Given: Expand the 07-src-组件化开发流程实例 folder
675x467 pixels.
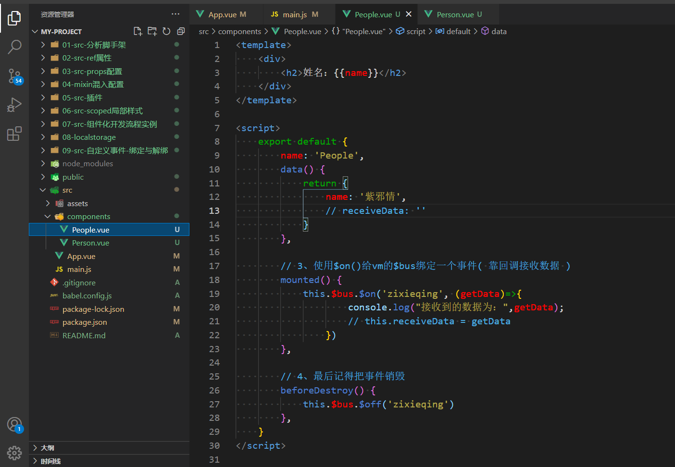Looking at the screenshot, I should click(x=110, y=124).
